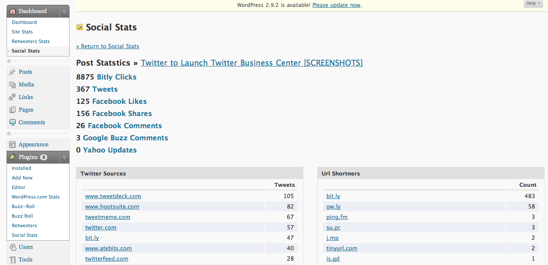548x265 pixels.
Task: Open Site Stats submenu item
Action: pos(22,32)
